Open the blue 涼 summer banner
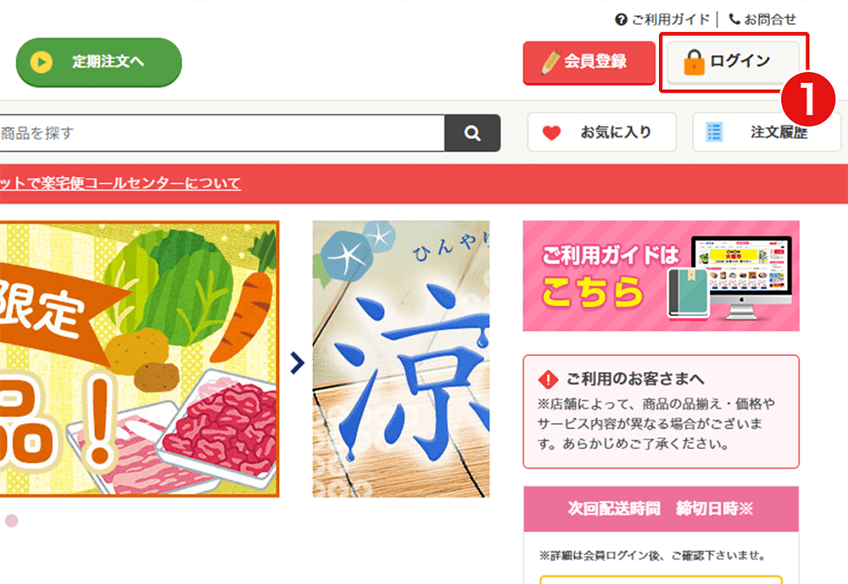The height and width of the screenshot is (584, 848). (x=401, y=359)
